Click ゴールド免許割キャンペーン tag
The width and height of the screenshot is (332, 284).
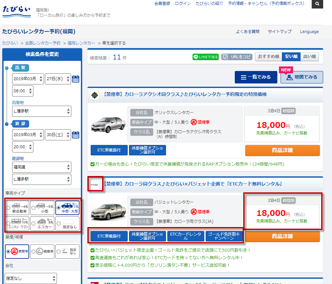click(x=224, y=236)
